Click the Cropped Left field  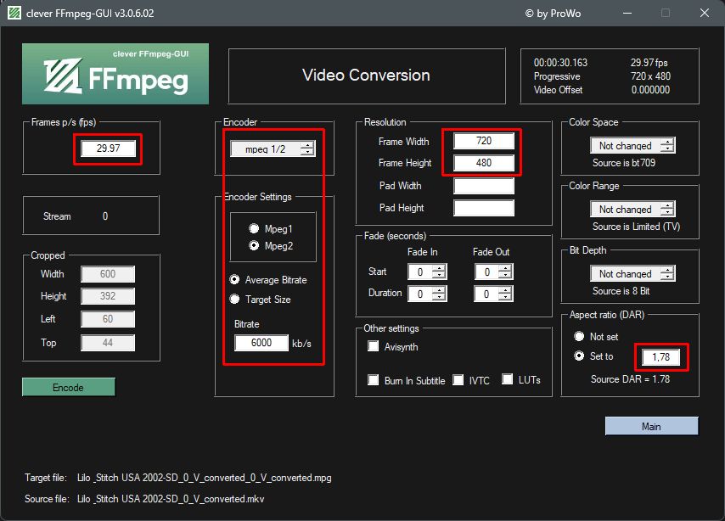click(x=108, y=319)
